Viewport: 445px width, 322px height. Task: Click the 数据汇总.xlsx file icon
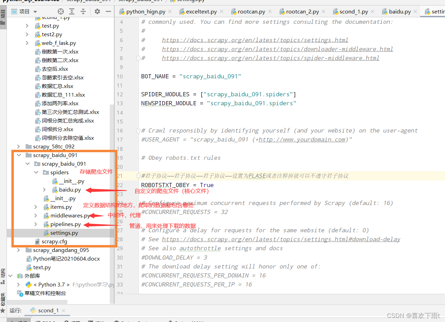38,86
